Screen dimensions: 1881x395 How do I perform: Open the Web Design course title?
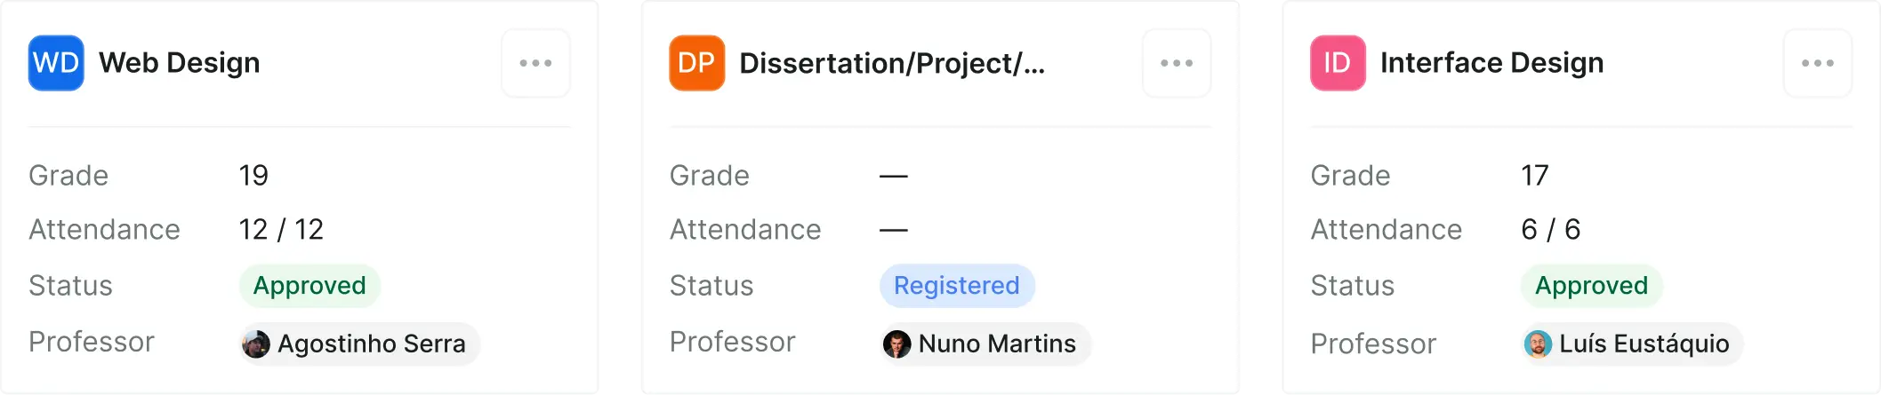tap(179, 63)
